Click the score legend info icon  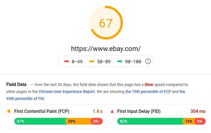tap(148, 61)
